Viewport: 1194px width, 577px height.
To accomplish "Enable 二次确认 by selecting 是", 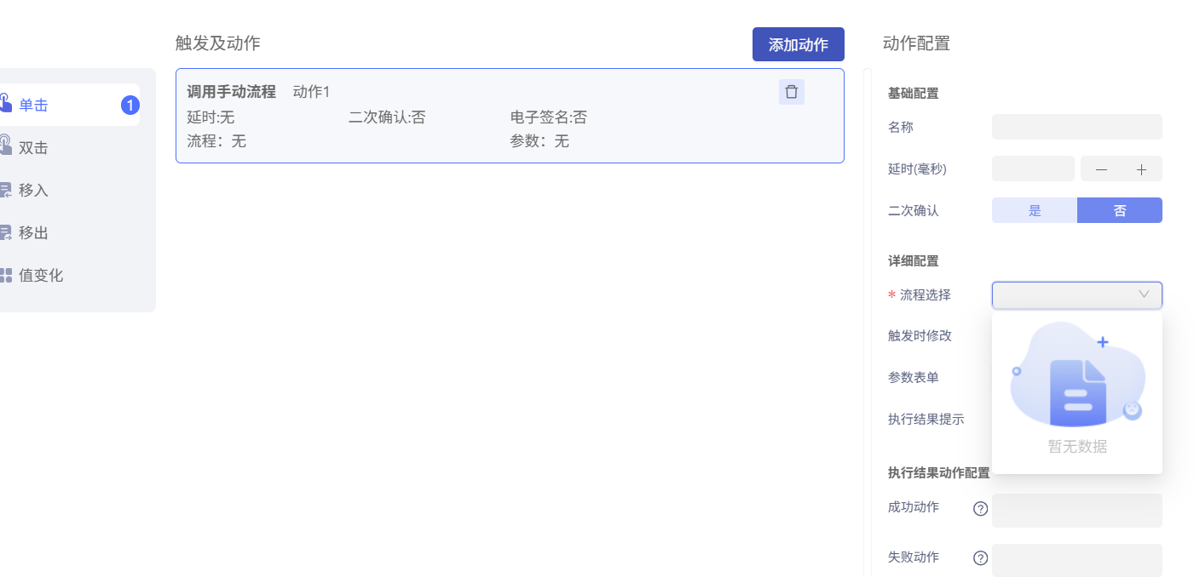I will click(x=1034, y=209).
